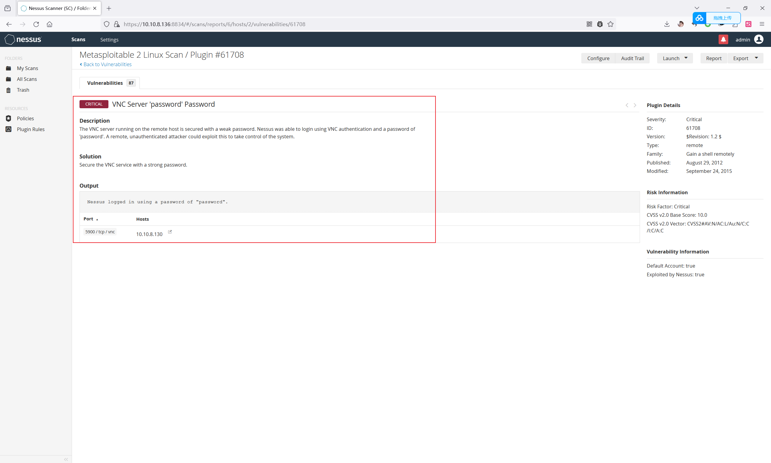The image size is (771, 463).
Task: Go to the browser home page
Action: (49, 24)
